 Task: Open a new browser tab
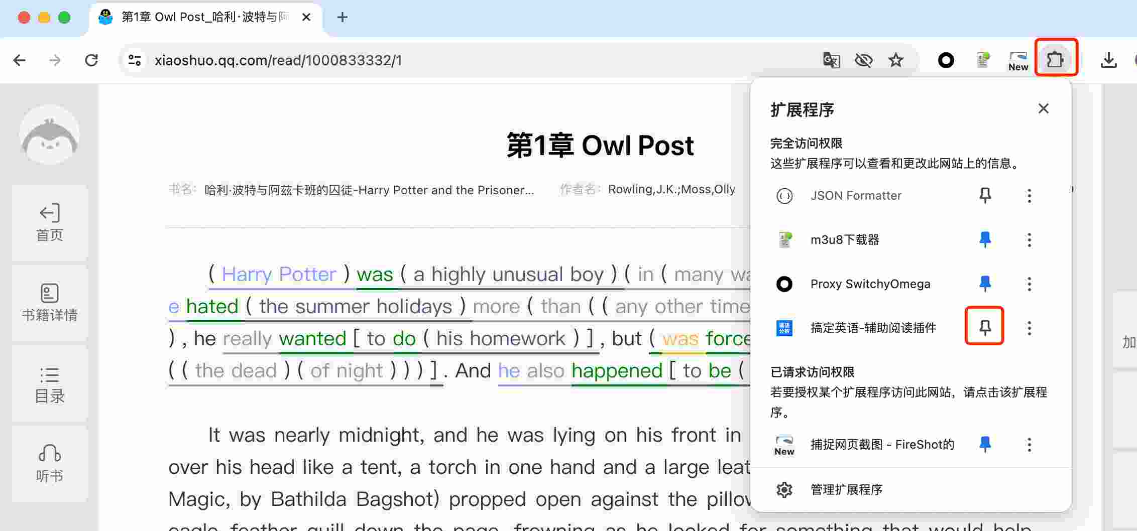pos(343,18)
